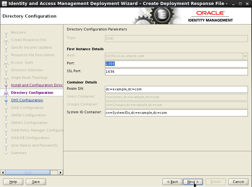The width and height of the screenshot is (252, 187).
Task: Click the sidebar scroll left arrow
Action: [3, 173]
